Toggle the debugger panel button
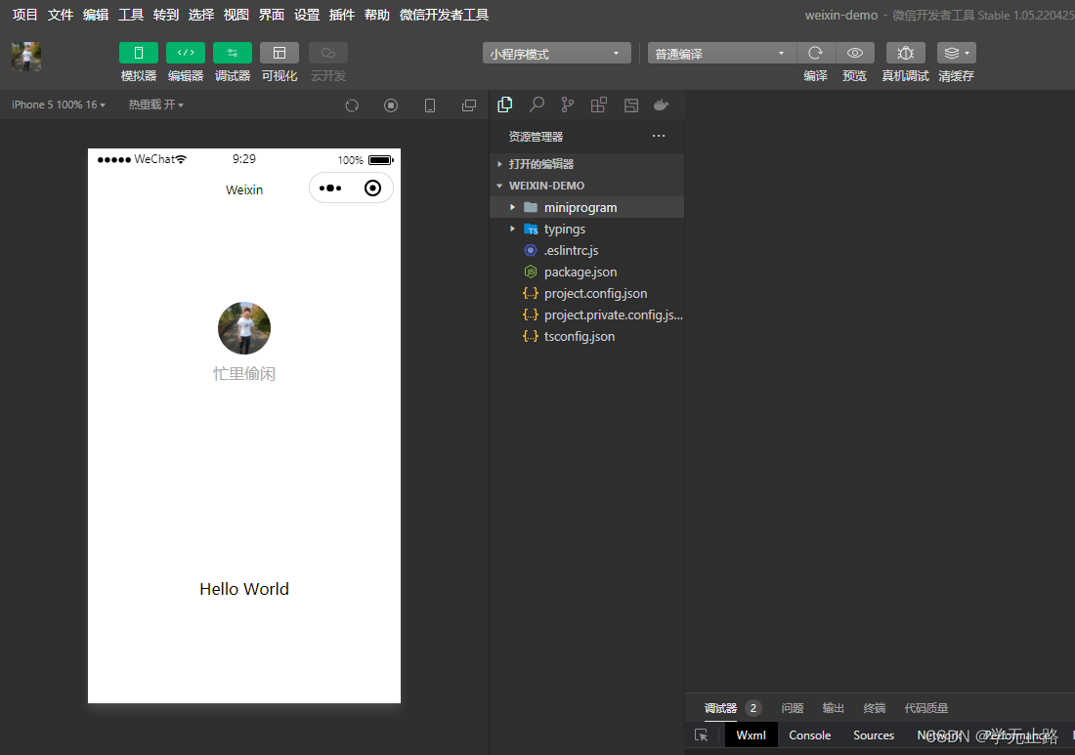The image size is (1075, 755). tap(233, 53)
